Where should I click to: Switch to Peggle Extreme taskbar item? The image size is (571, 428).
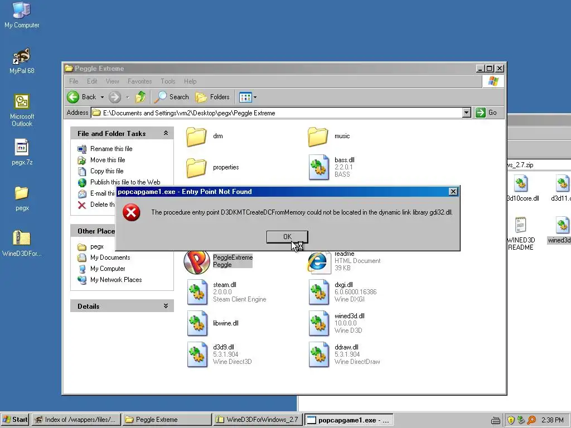tap(167, 420)
